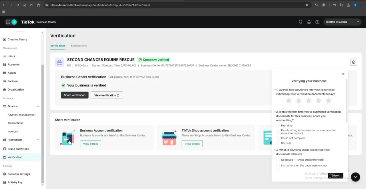Screen dimensions: 366x189
Task: Open browser downloads icon
Action: (348, 5)
